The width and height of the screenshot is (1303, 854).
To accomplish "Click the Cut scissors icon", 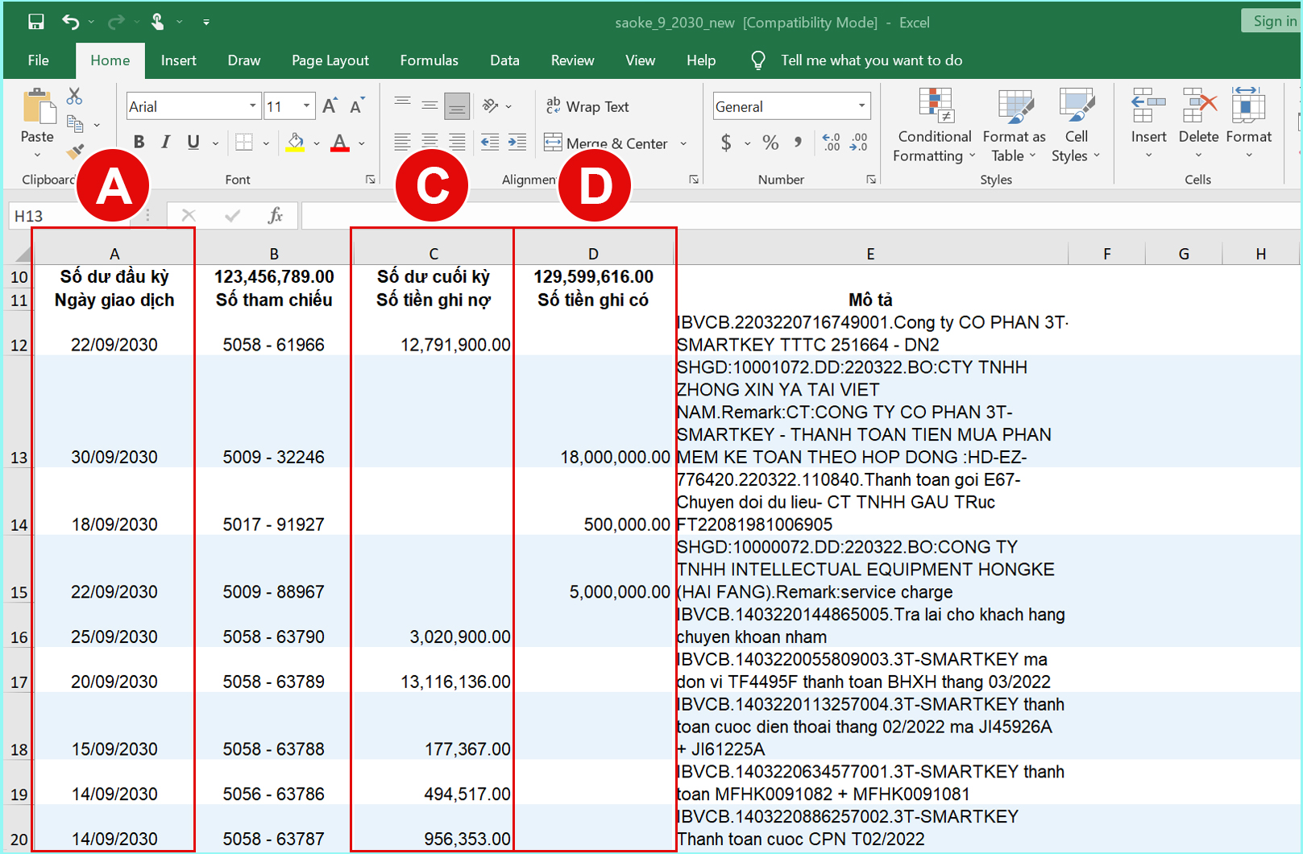I will pyautogui.click(x=74, y=96).
